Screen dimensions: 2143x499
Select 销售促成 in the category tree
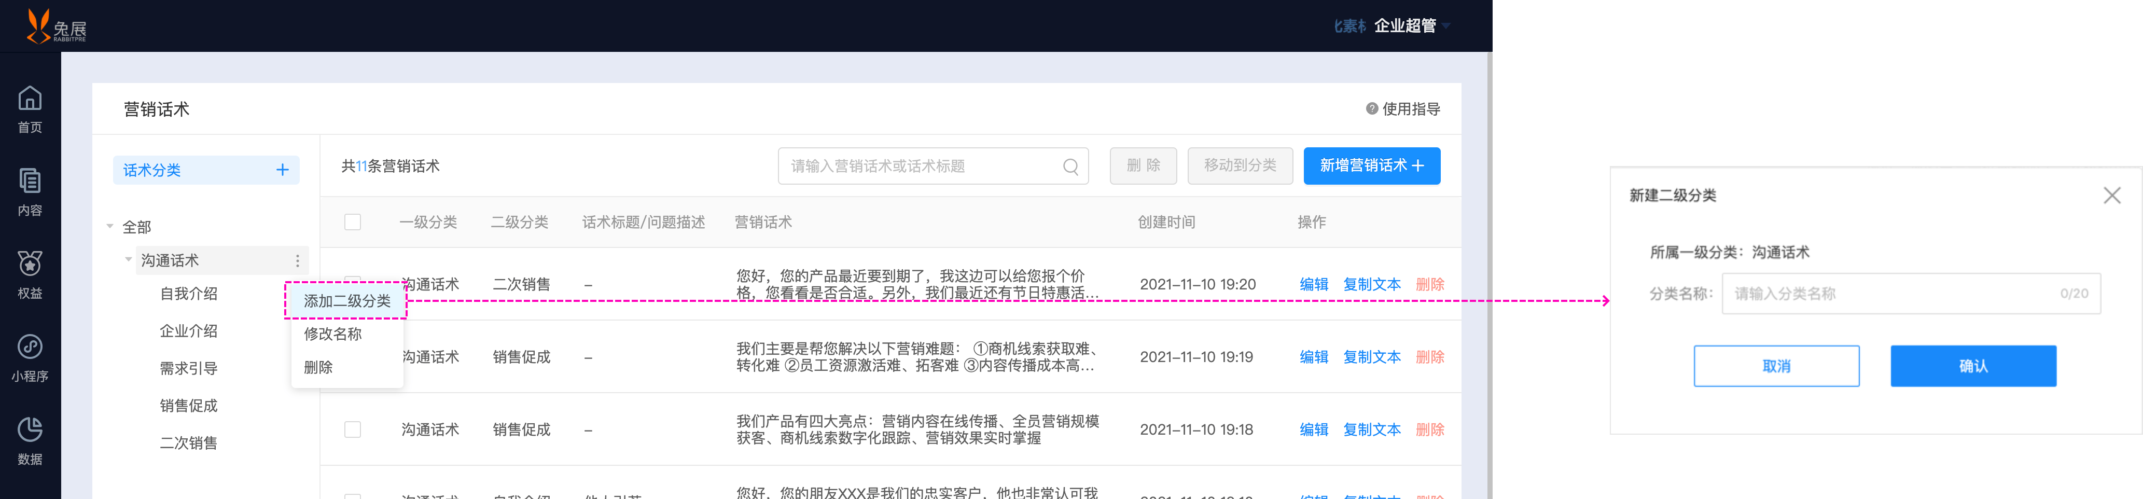(189, 406)
